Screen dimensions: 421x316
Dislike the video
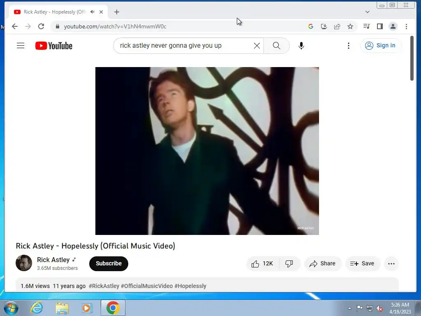point(289,264)
